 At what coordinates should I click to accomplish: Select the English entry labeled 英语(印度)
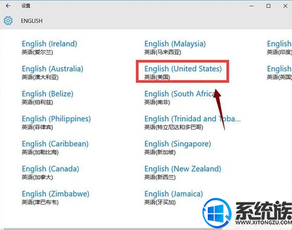coord(279,47)
